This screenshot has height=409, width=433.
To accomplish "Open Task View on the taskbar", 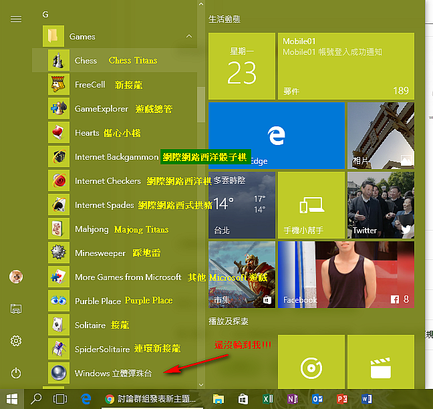I will 60,399.
